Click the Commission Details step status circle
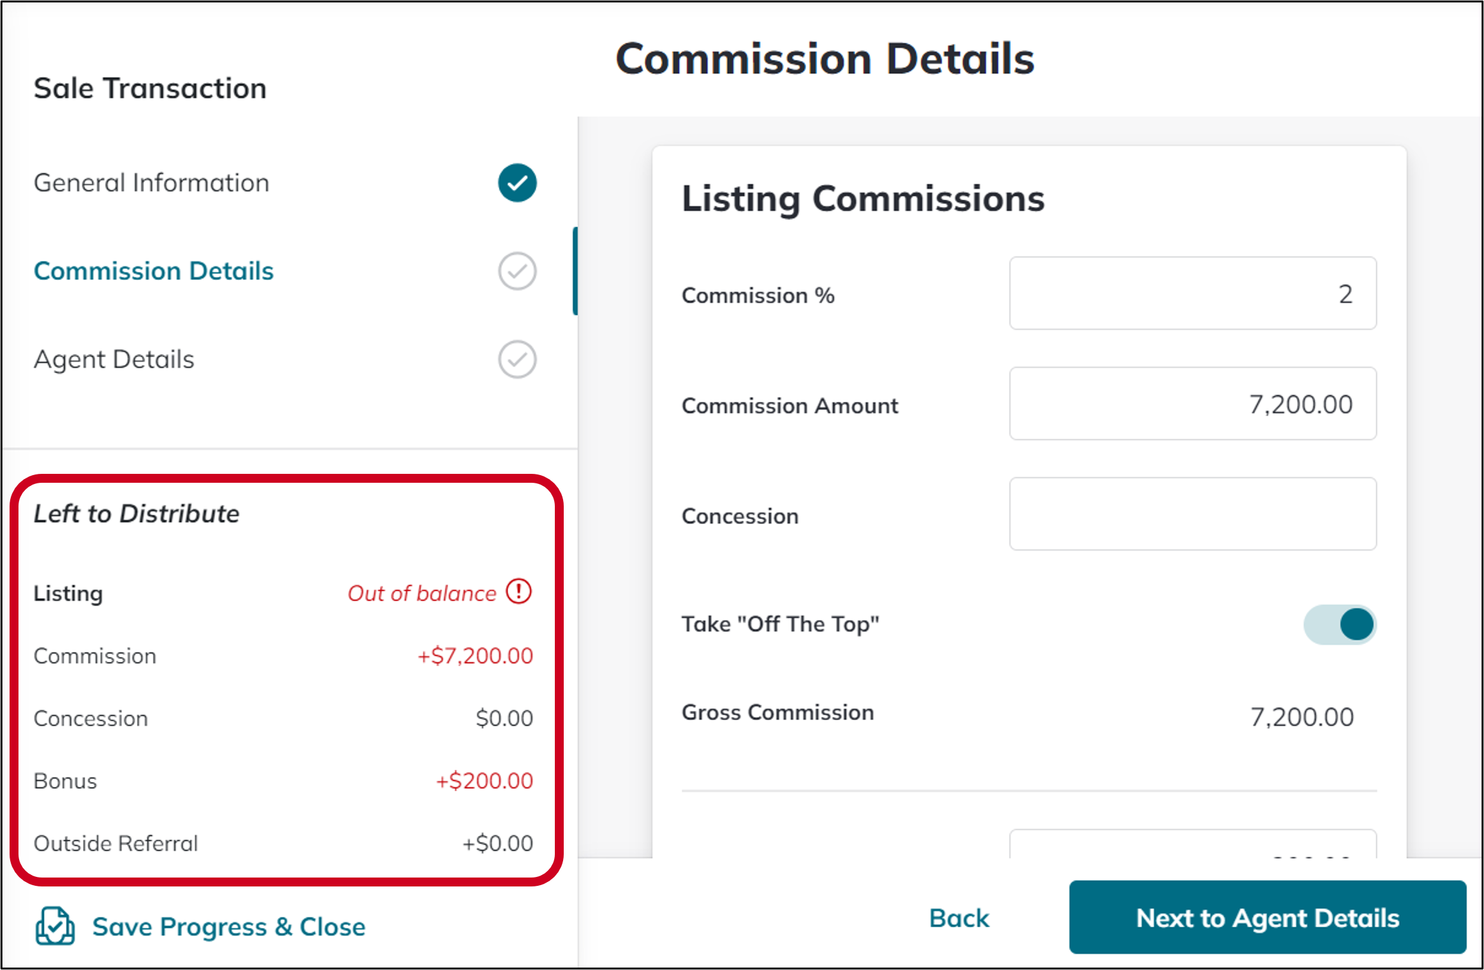Viewport: 1484px width, 970px height. [x=517, y=271]
